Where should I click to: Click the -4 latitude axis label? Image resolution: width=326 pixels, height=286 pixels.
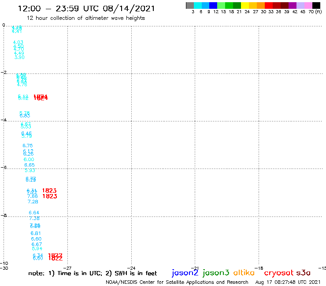[4, 120]
